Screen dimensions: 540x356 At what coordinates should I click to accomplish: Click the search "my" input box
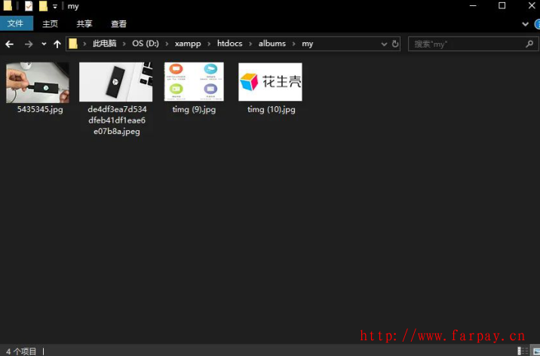468,44
